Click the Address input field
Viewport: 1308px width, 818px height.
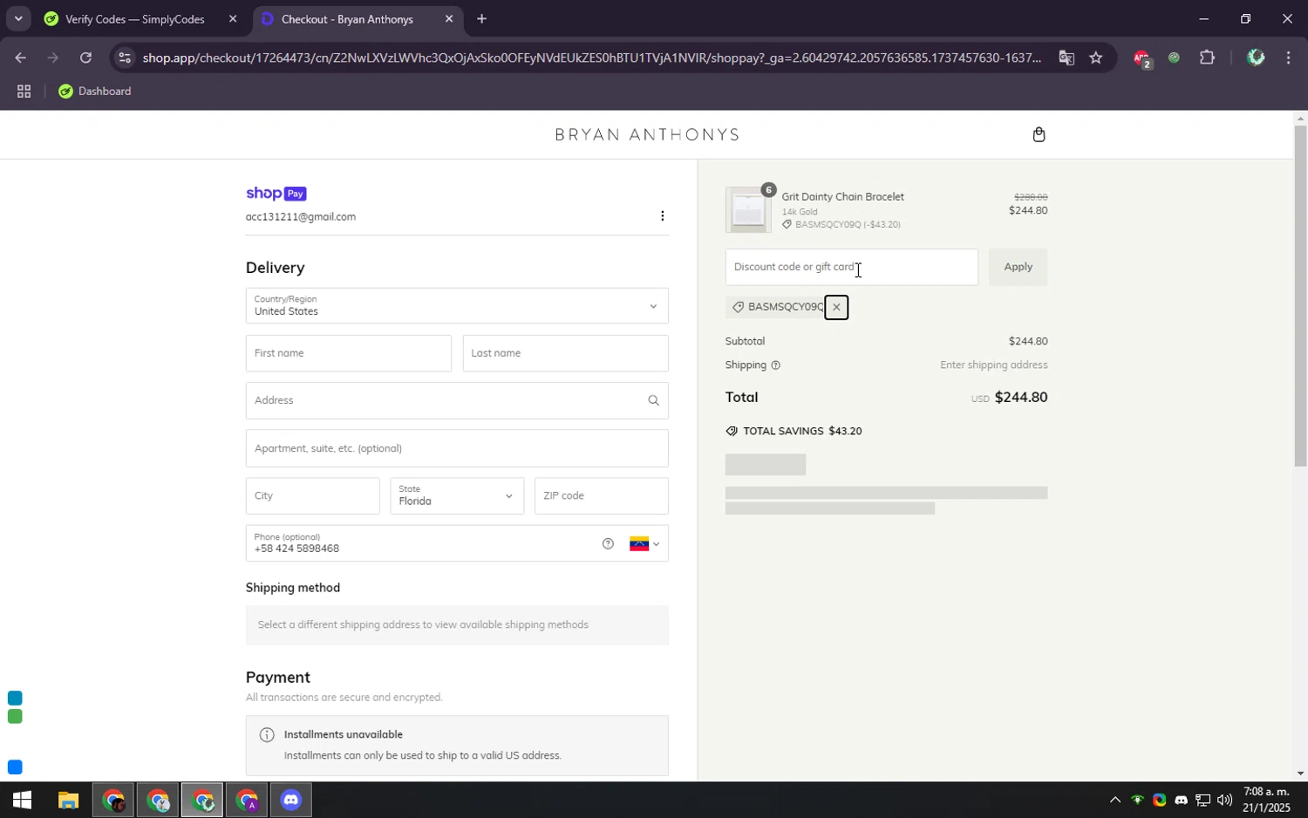(x=457, y=400)
